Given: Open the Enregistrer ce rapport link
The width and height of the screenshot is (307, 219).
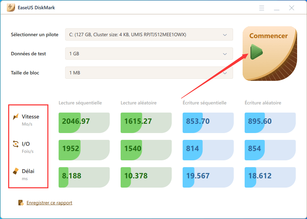Looking at the screenshot, I should coord(49,203).
